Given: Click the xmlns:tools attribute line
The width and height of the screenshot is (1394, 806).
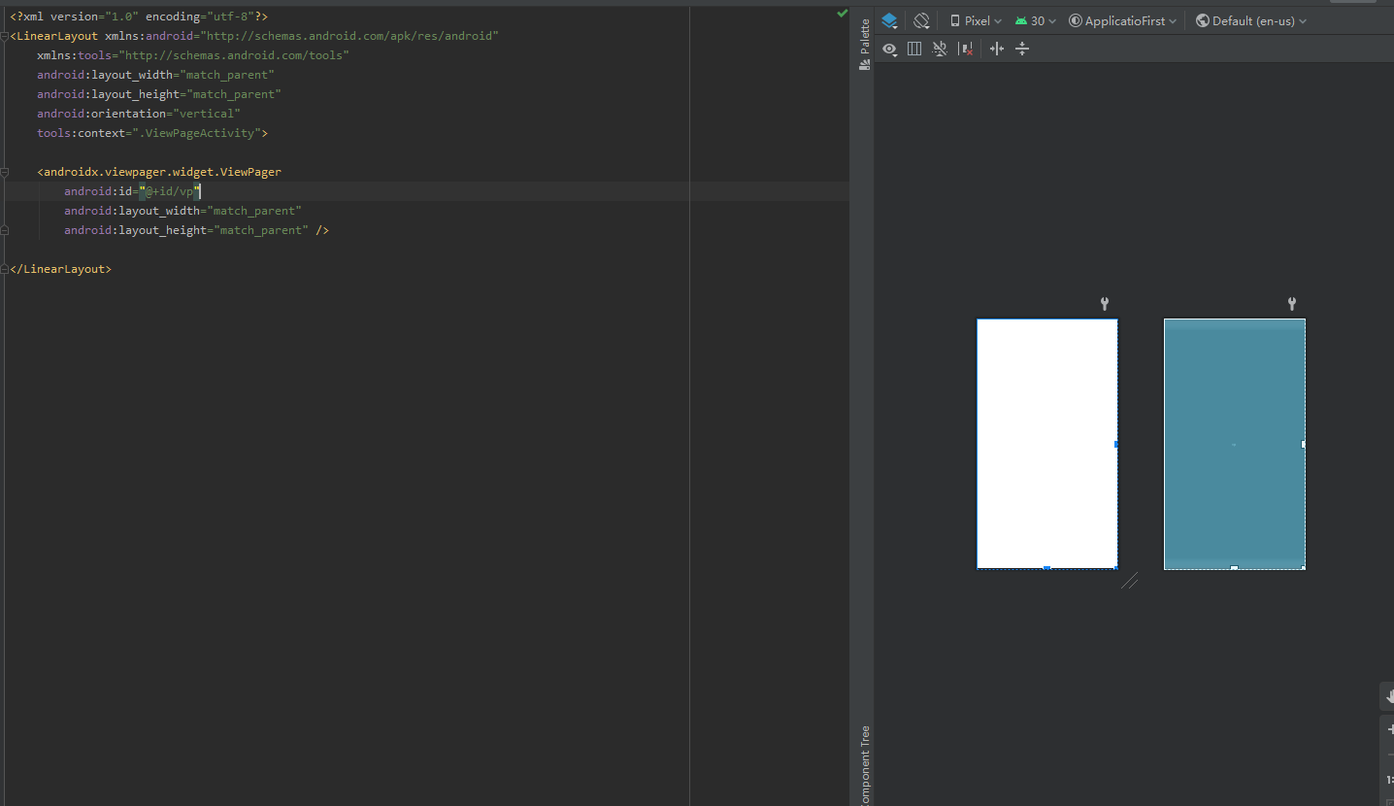Looking at the screenshot, I should pos(193,55).
